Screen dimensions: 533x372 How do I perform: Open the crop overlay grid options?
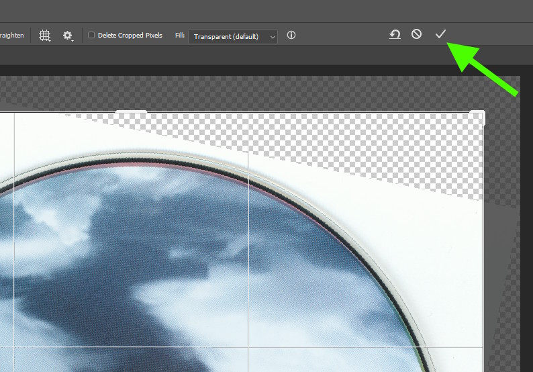44,36
